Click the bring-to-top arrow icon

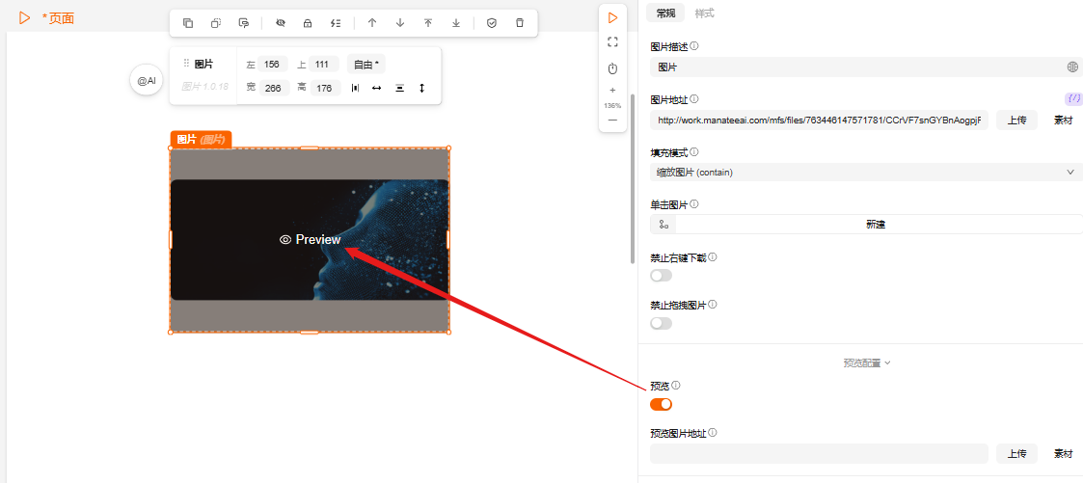(428, 23)
